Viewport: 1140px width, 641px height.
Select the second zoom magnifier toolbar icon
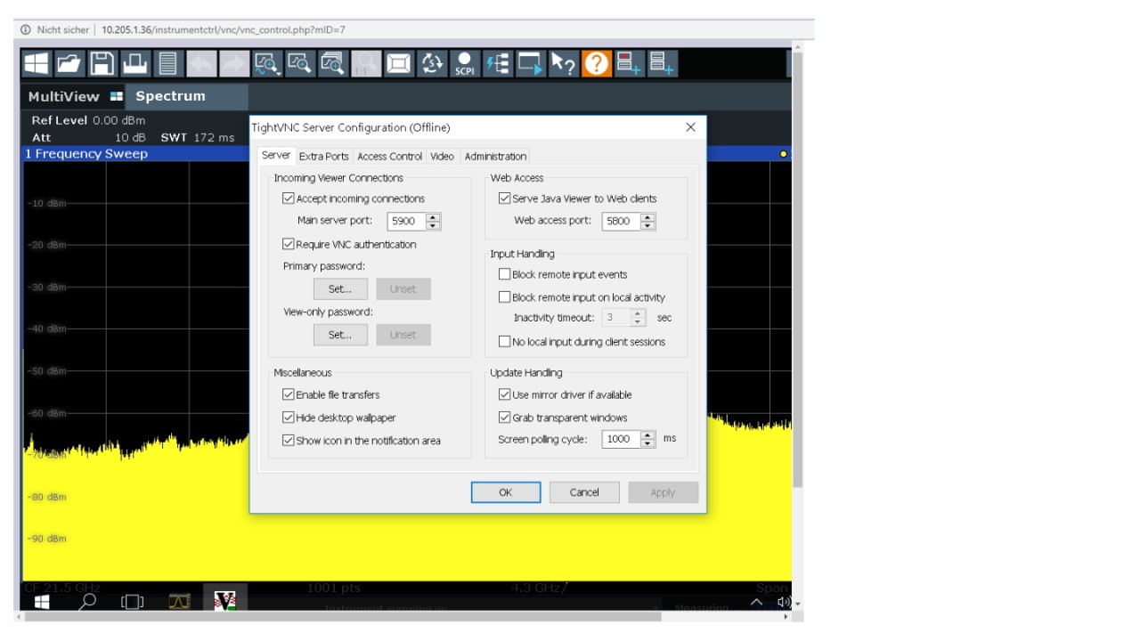point(300,63)
